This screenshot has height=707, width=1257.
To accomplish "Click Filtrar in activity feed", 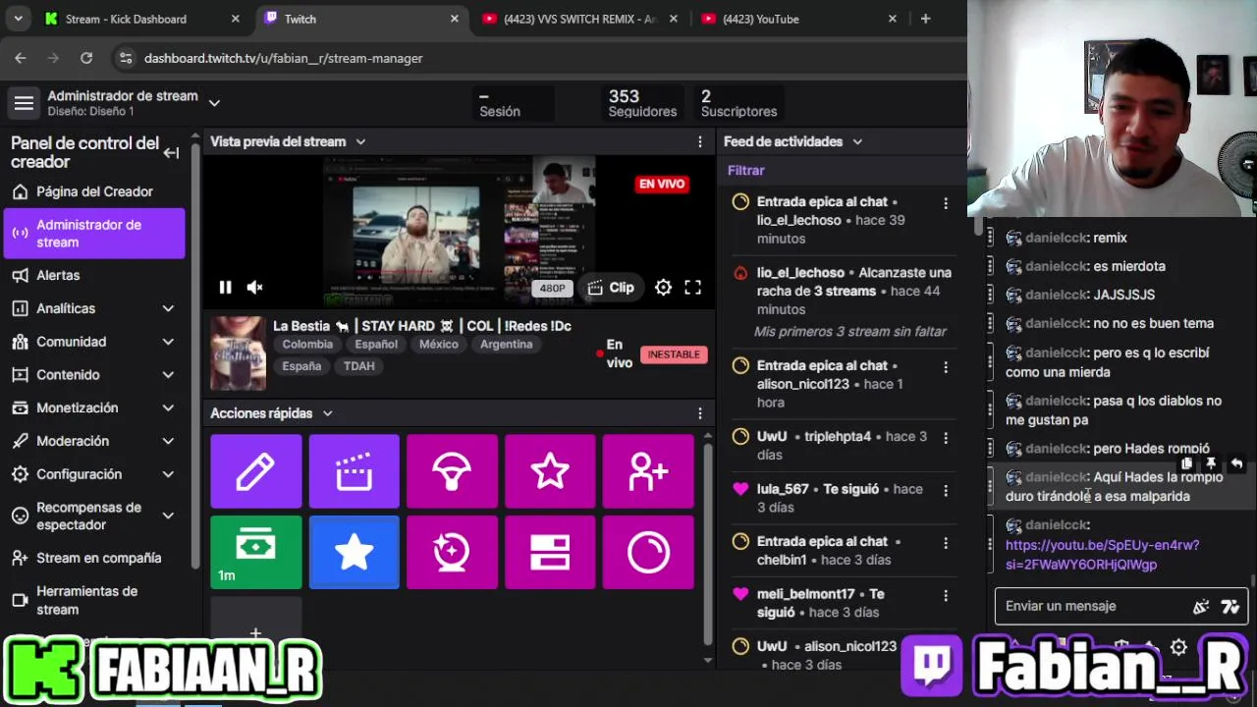I will 745,171.
